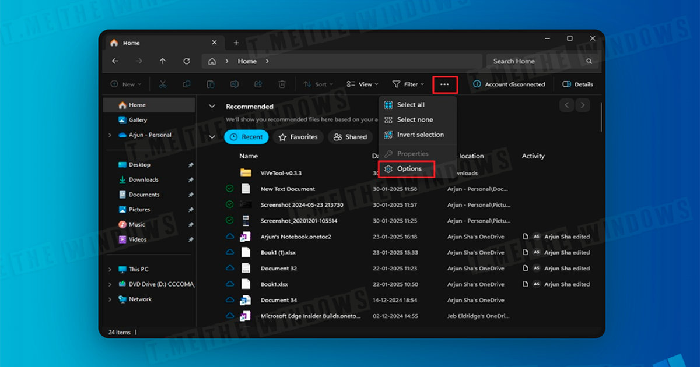Collapse the Recent files section chevron
This screenshot has height=367, width=700.
point(212,137)
